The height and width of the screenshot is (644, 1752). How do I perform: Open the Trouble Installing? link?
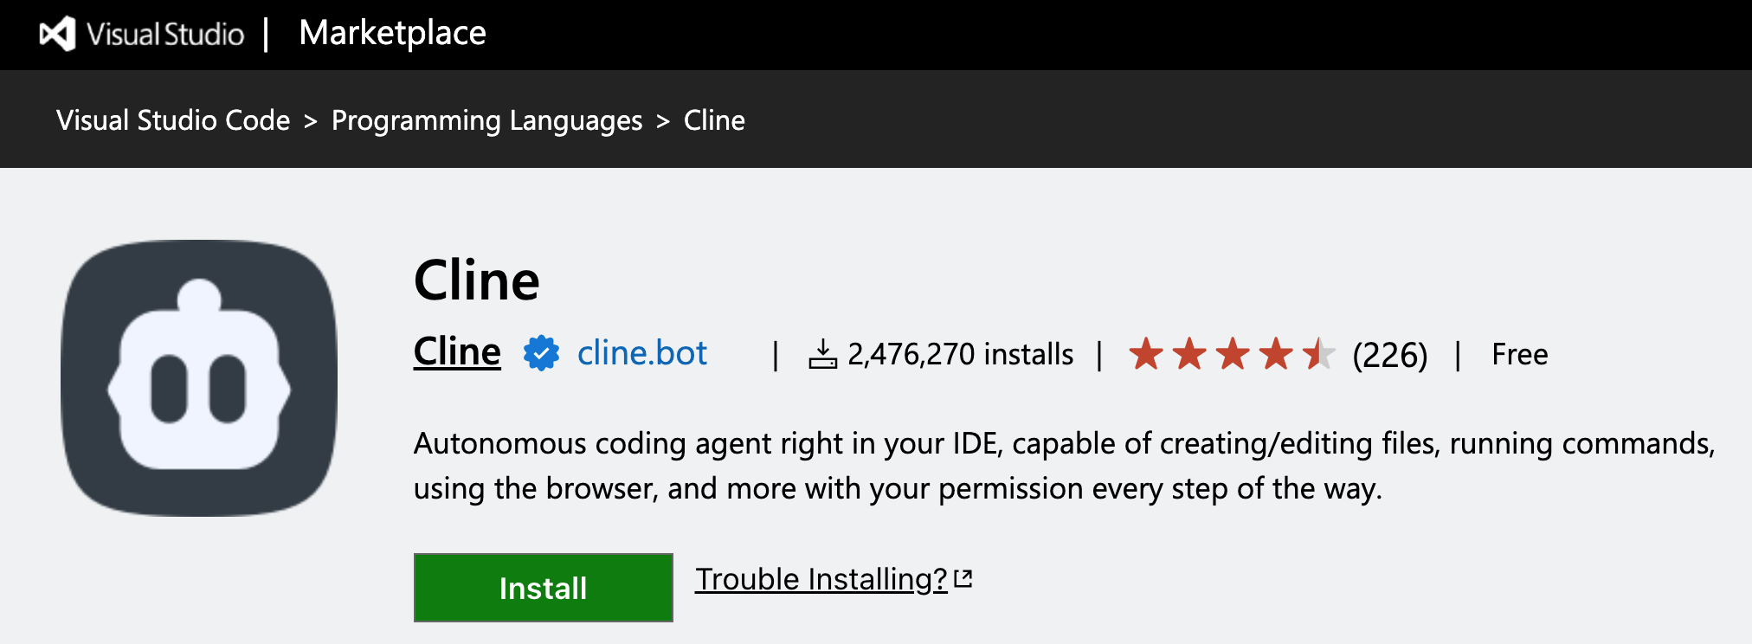(821, 579)
